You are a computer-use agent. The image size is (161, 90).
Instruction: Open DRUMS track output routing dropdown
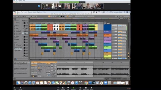pos(114,31)
